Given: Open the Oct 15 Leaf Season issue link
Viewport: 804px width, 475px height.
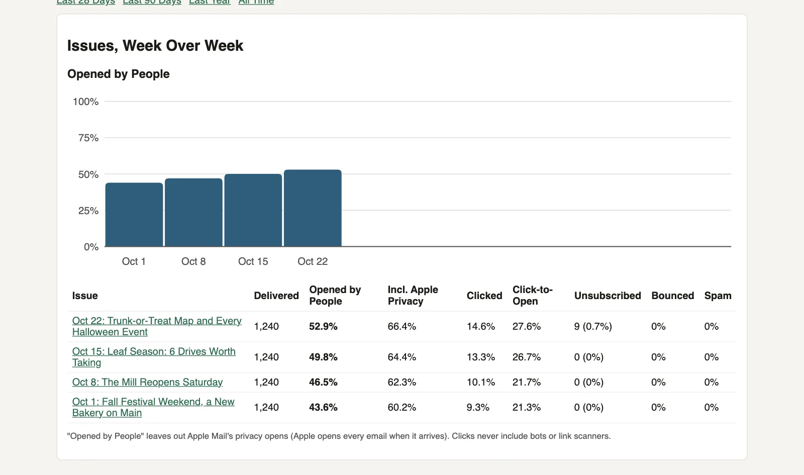Looking at the screenshot, I should coord(154,357).
